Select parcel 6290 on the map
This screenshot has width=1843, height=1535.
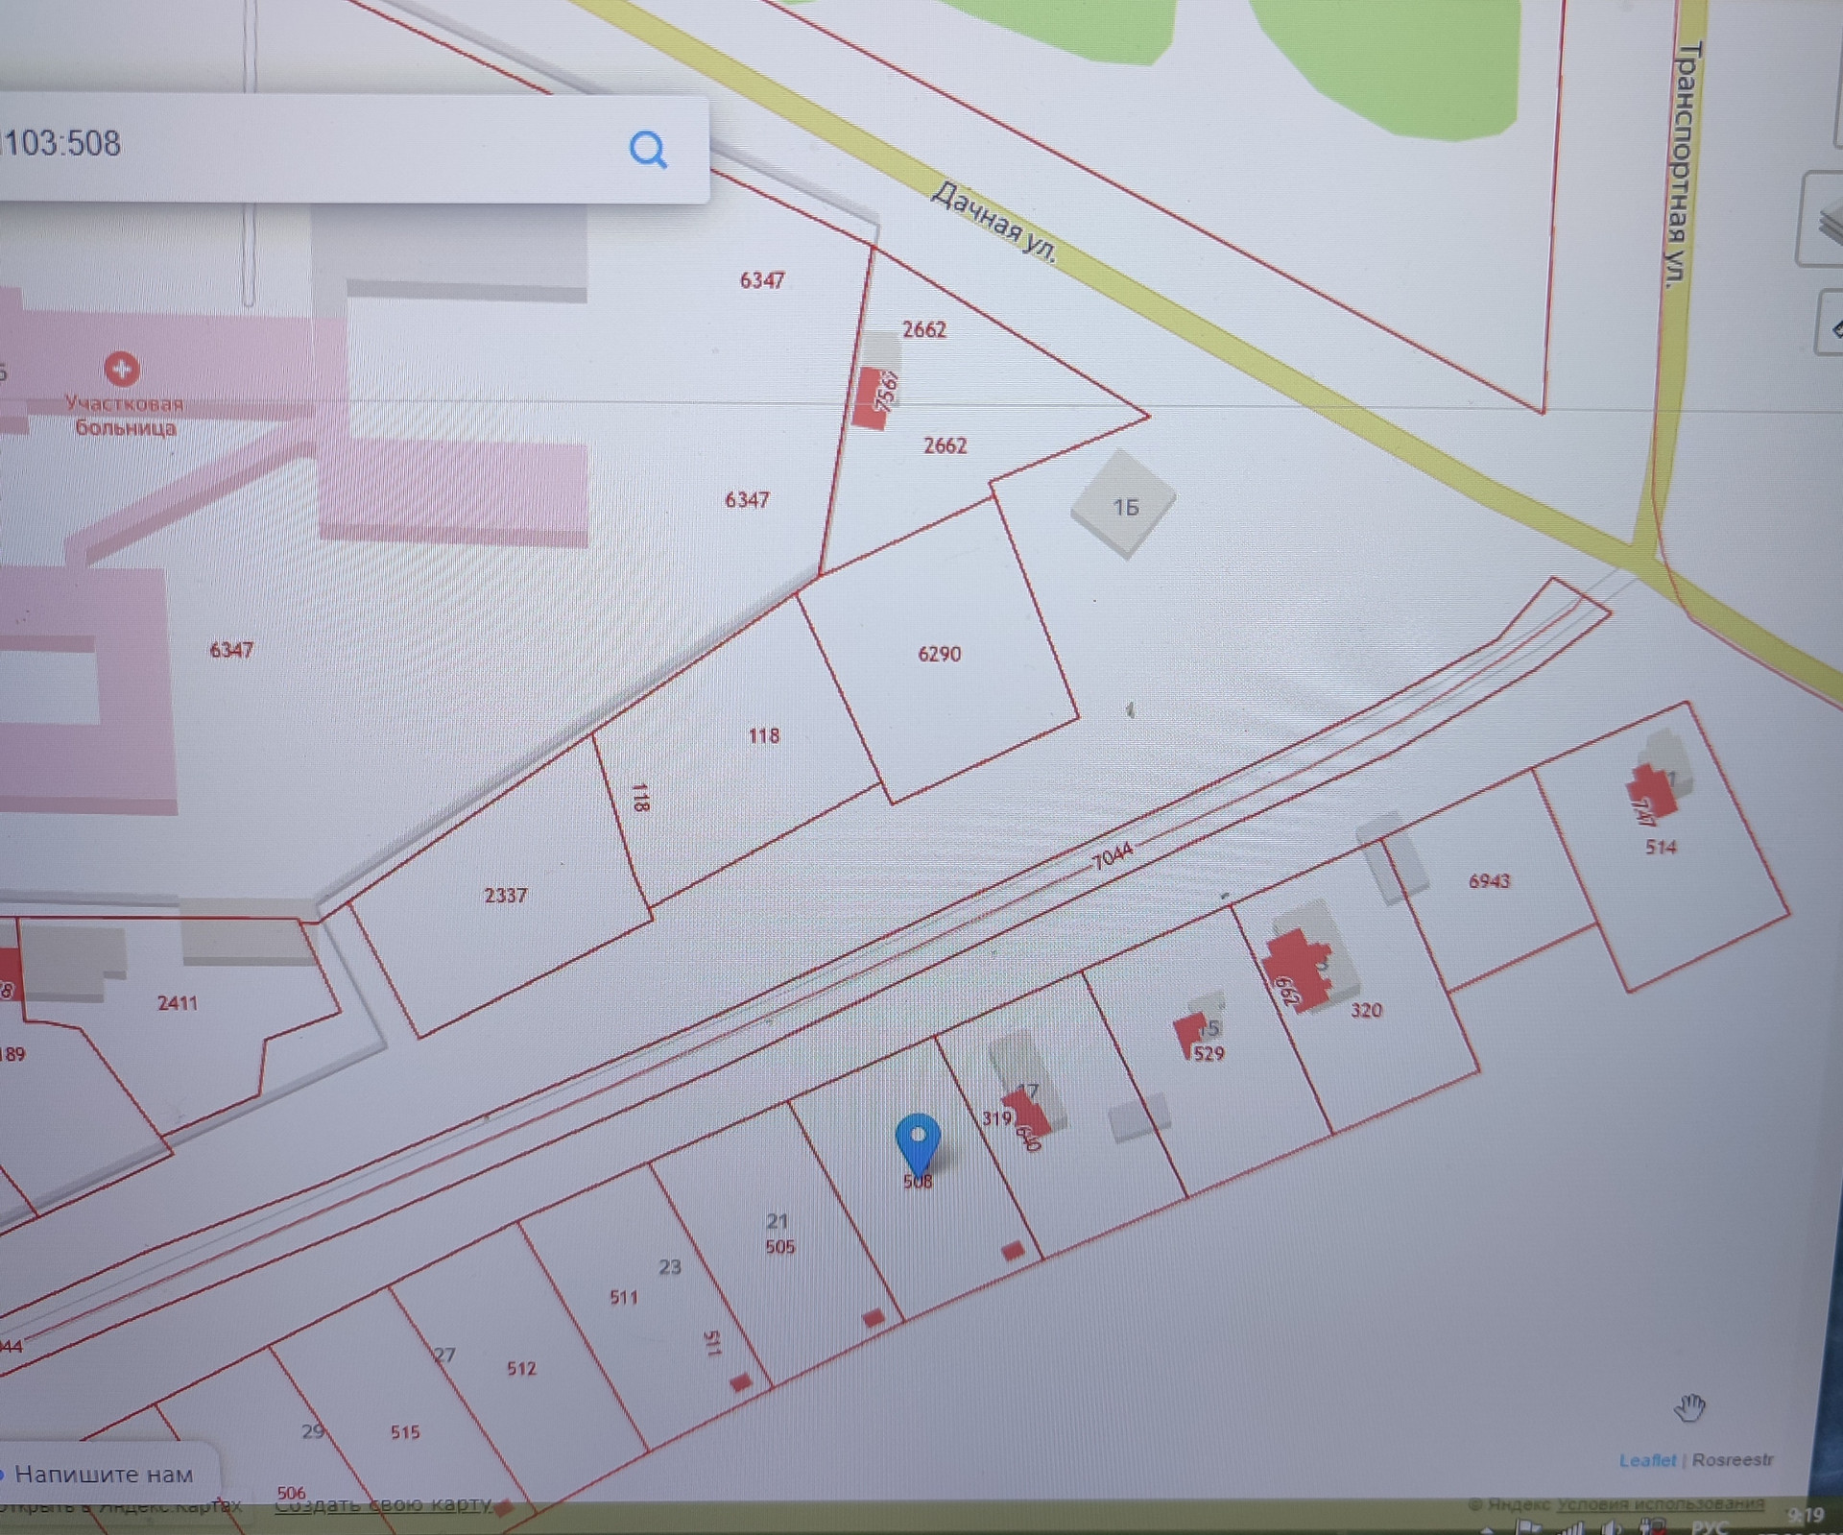938,655
